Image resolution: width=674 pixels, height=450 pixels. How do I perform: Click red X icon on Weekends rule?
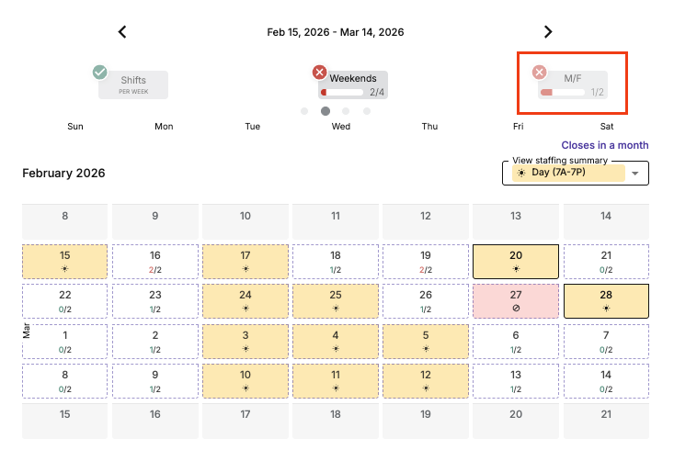point(319,72)
